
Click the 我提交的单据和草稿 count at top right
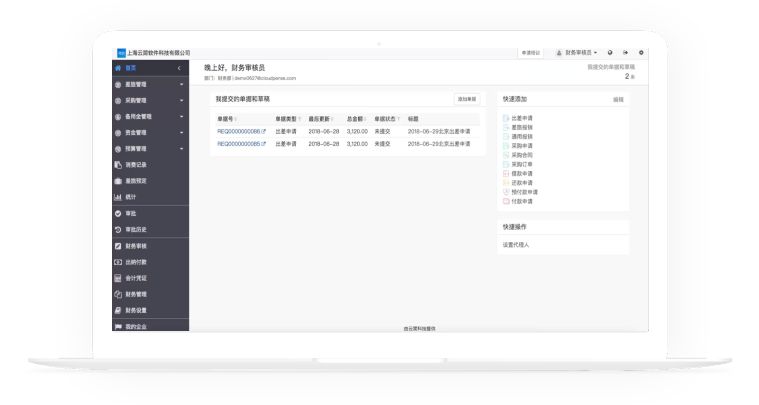630,76
